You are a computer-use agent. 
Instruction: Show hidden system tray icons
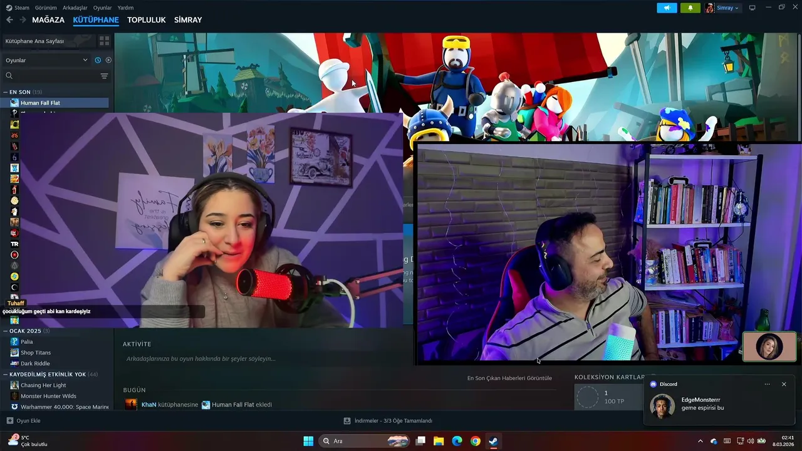pos(700,441)
